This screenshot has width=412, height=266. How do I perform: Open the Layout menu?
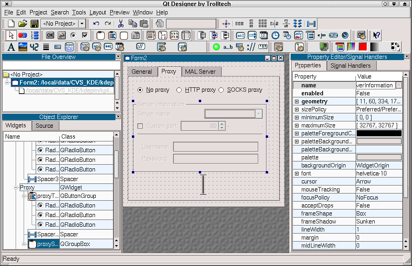click(x=98, y=12)
